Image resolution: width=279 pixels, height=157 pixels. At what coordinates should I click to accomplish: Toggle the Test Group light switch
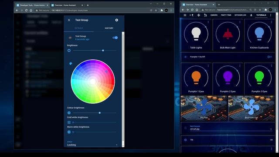[x=115, y=38]
